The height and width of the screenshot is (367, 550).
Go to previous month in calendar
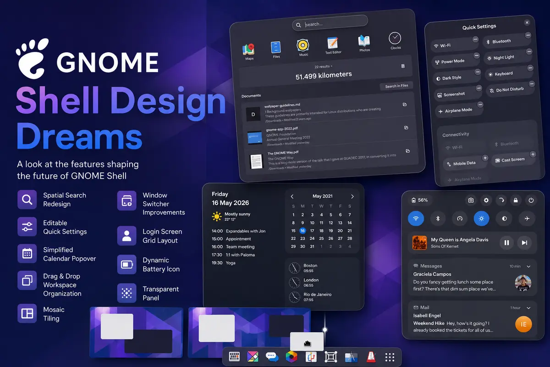pos(292,196)
